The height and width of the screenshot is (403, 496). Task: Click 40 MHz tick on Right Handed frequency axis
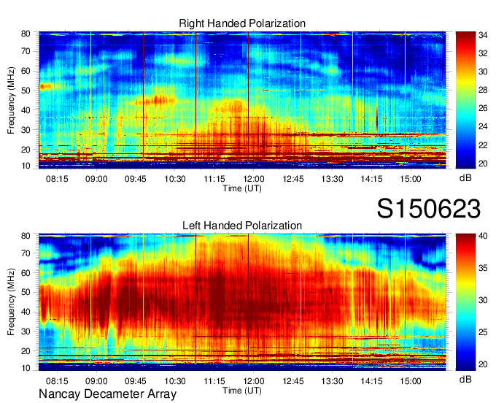pos(26,110)
